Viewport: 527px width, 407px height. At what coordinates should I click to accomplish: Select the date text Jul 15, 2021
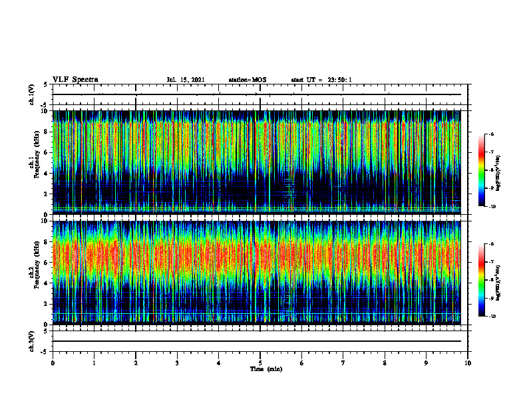[x=186, y=80]
